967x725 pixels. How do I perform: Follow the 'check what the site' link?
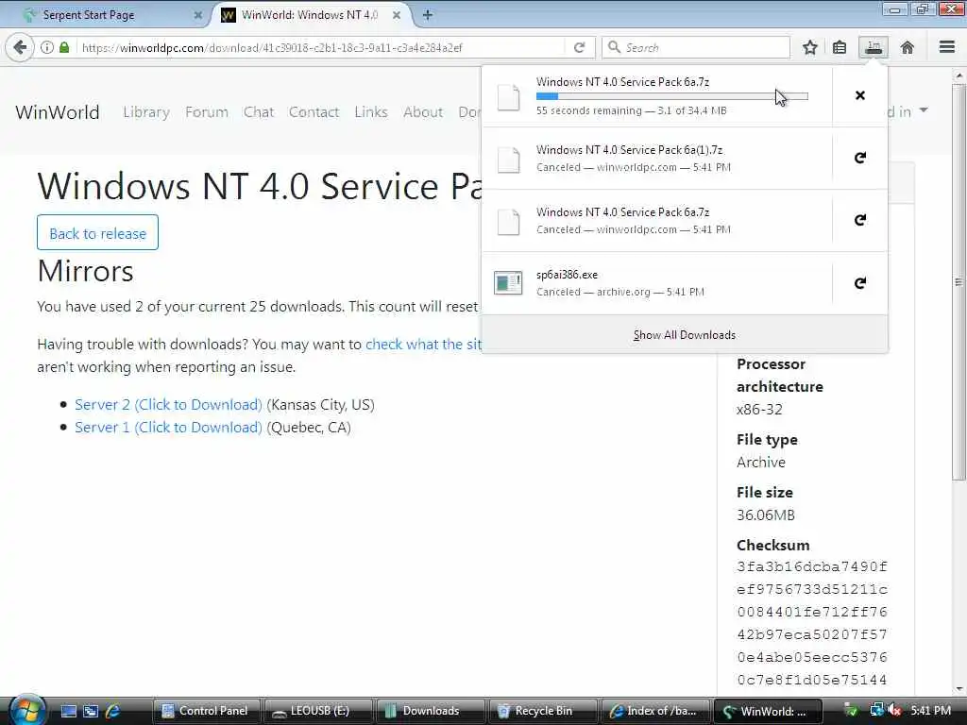point(423,344)
